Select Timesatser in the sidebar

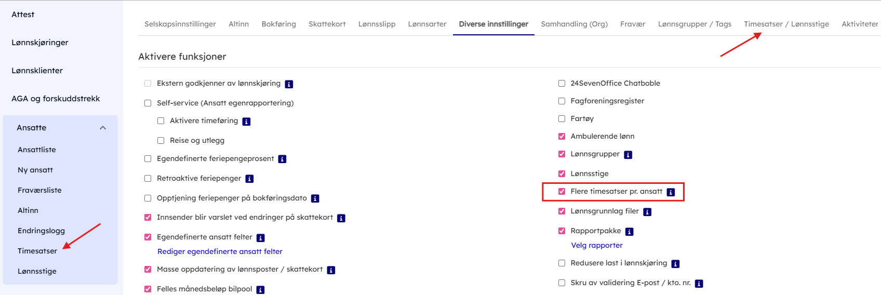[37, 251]
